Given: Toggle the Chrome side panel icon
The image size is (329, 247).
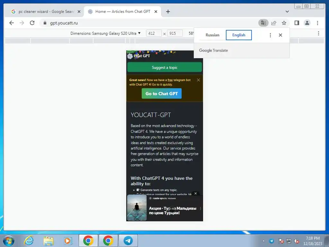Looking at the screenshot, I should 297,23.
